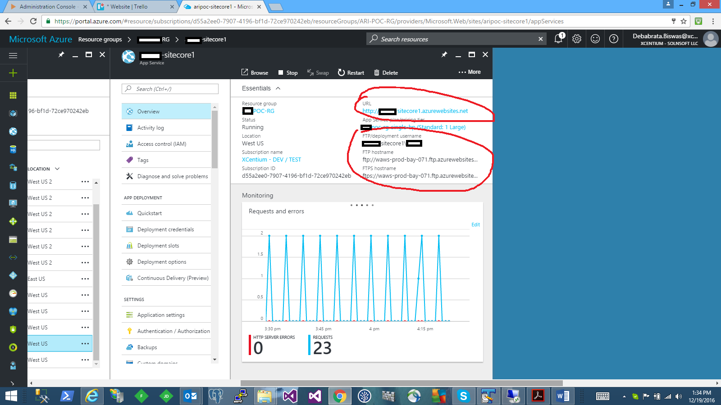Click the Microsoft Azure logo

(41, 39)
